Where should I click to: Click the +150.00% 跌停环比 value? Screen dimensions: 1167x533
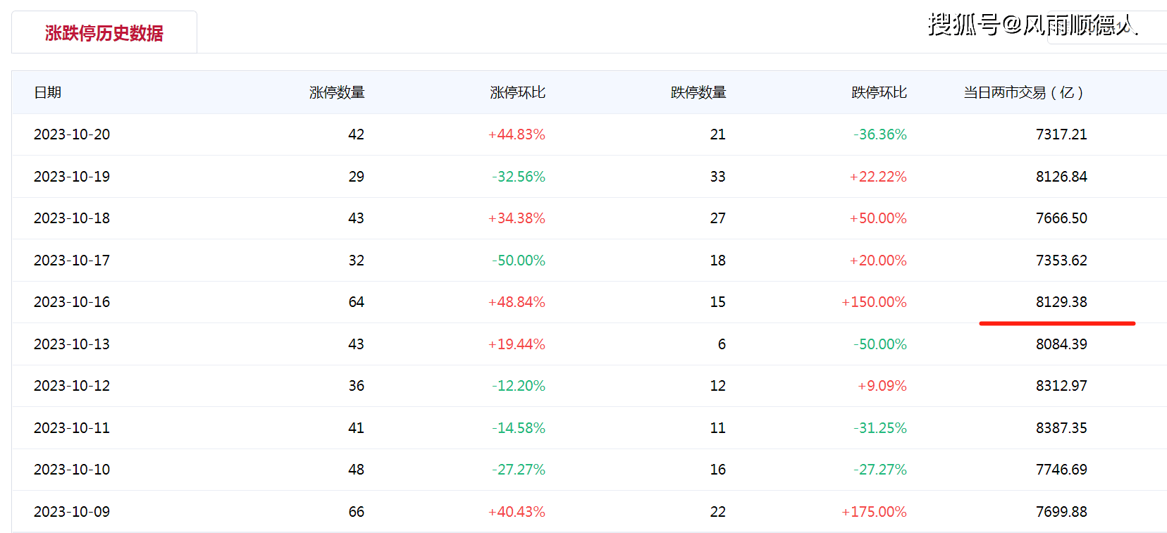(x=874, y=302)
